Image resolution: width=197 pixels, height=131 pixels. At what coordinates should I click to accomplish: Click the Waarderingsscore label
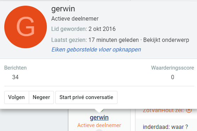[x=173, y=68]
